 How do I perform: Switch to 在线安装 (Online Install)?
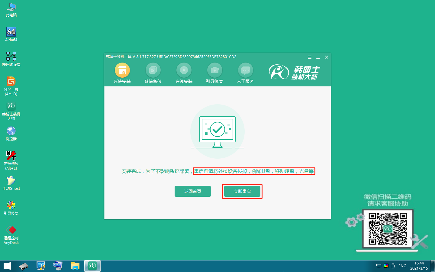click(x=184, y=73)
